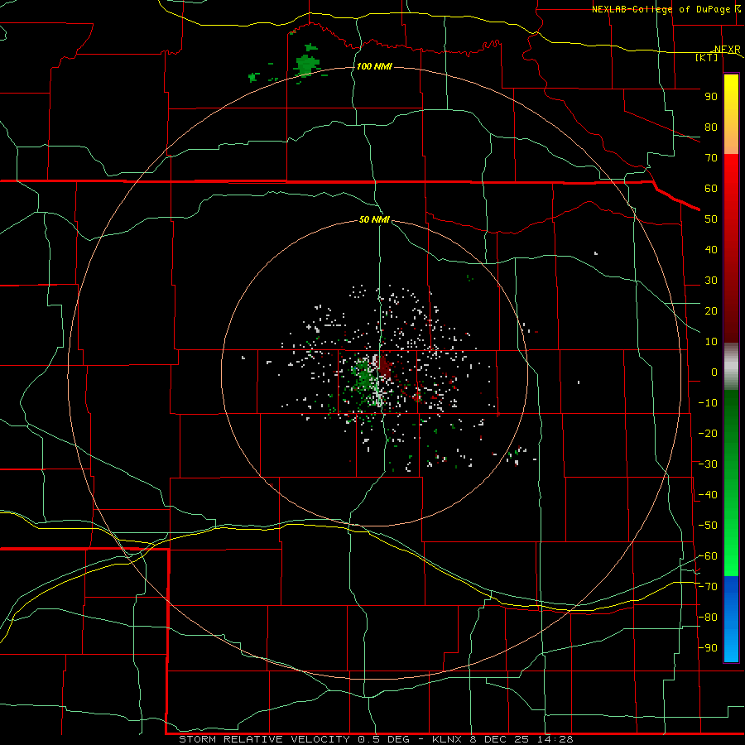Click the Storm Relative Velocity caption text
The width and height of the screenshot is (745, 745).
coord(376,739)
